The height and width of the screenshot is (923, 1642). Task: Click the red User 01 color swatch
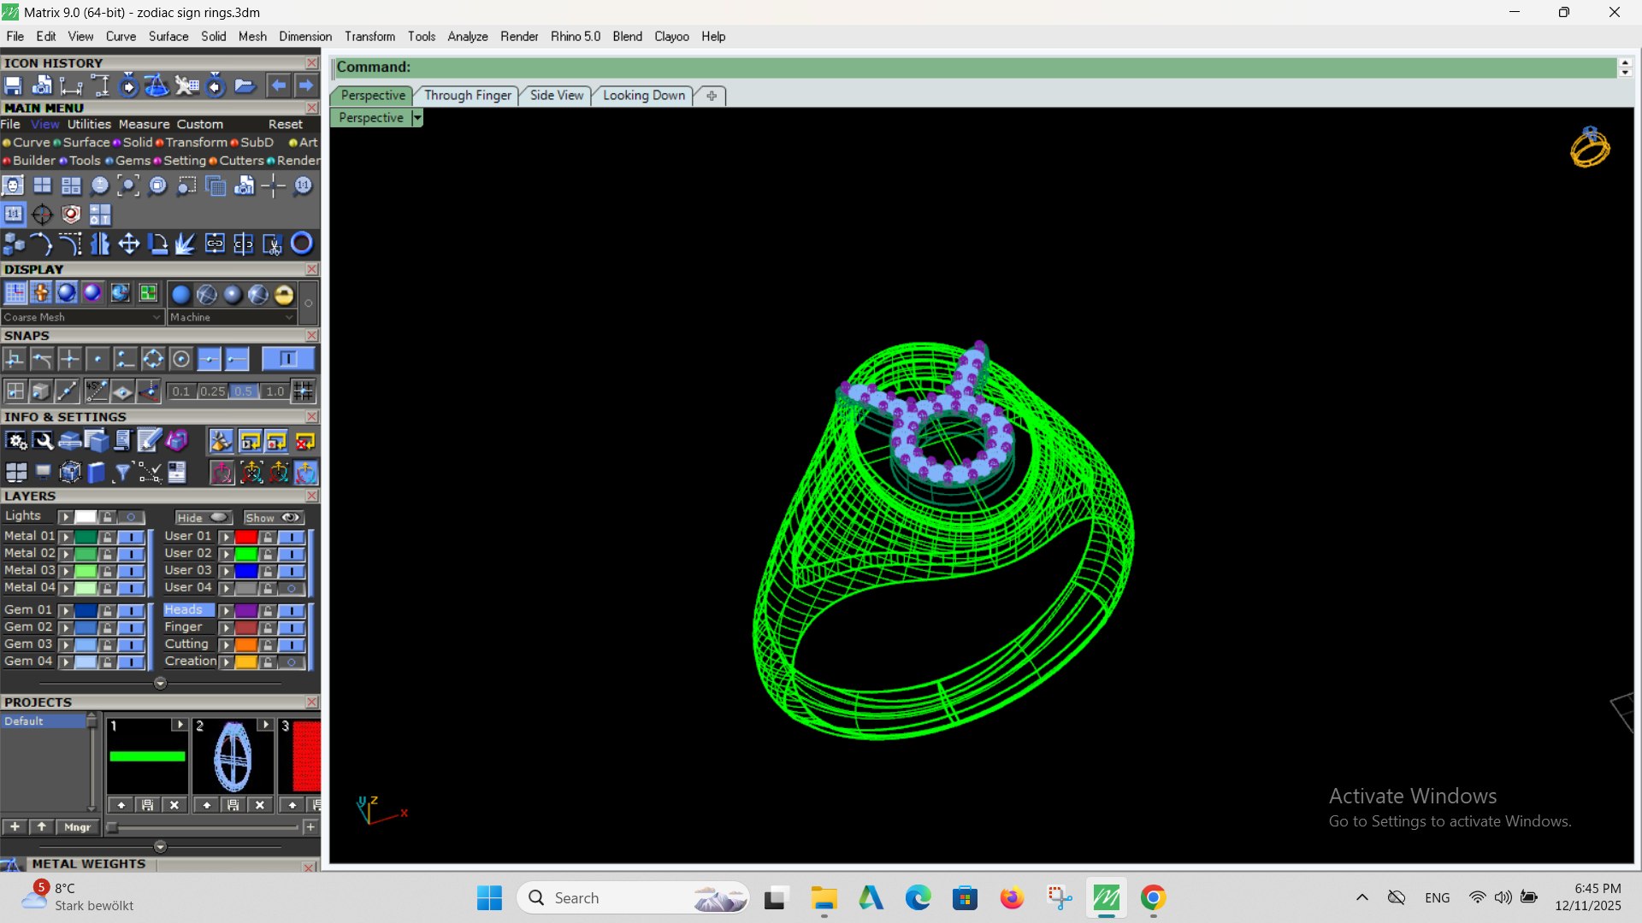(x=246, y=537)
